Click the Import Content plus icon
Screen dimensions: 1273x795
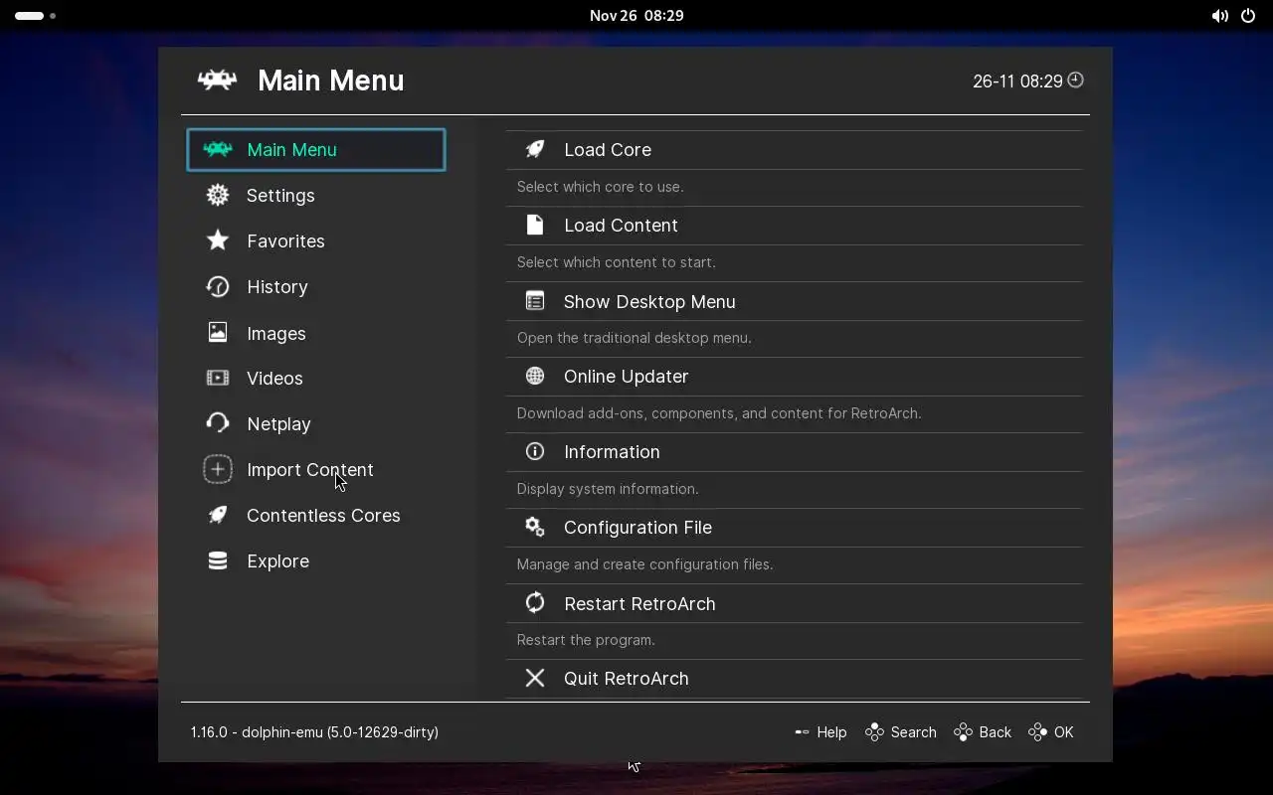pyautogui.click(x=218, y=469)
